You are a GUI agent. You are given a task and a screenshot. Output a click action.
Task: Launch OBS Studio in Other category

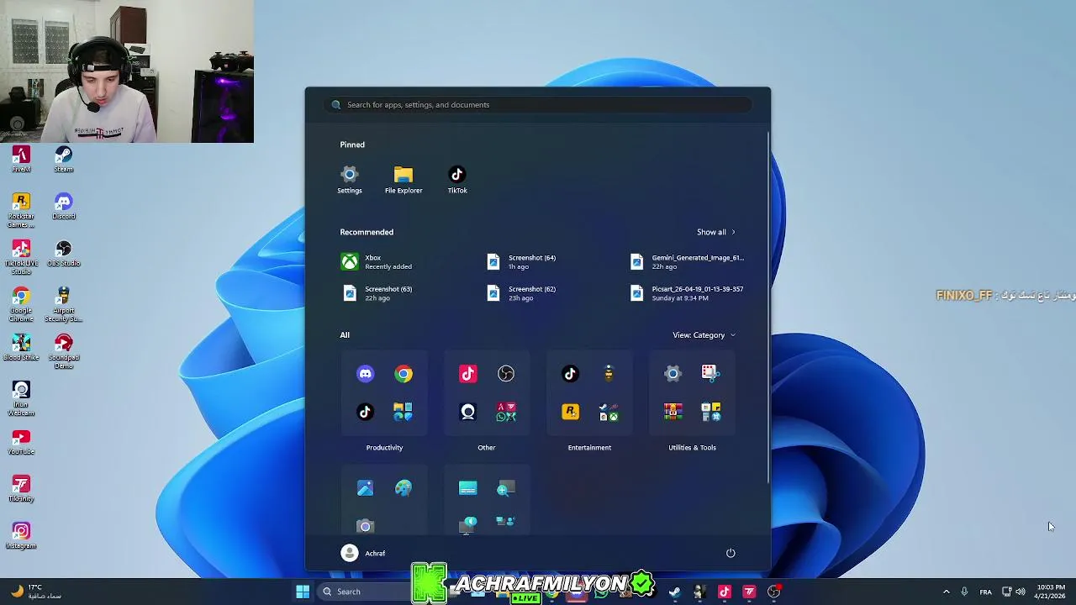(x=506, y=374)
